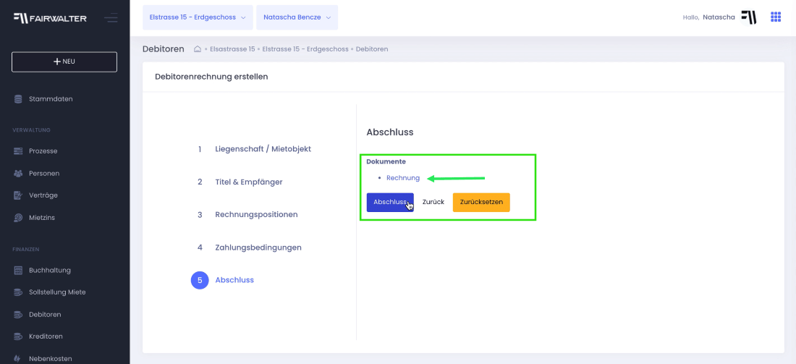Click the Verträge document icon
The height and width of the screenshot is (364, 796).
pos(18,195)
